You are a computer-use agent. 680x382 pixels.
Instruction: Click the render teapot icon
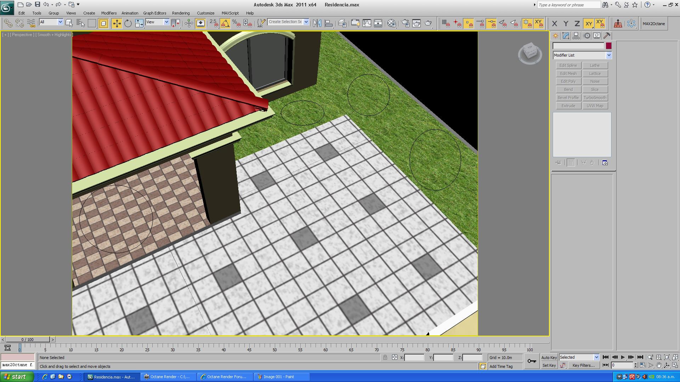pyautogui.click(x=428, y=23)
